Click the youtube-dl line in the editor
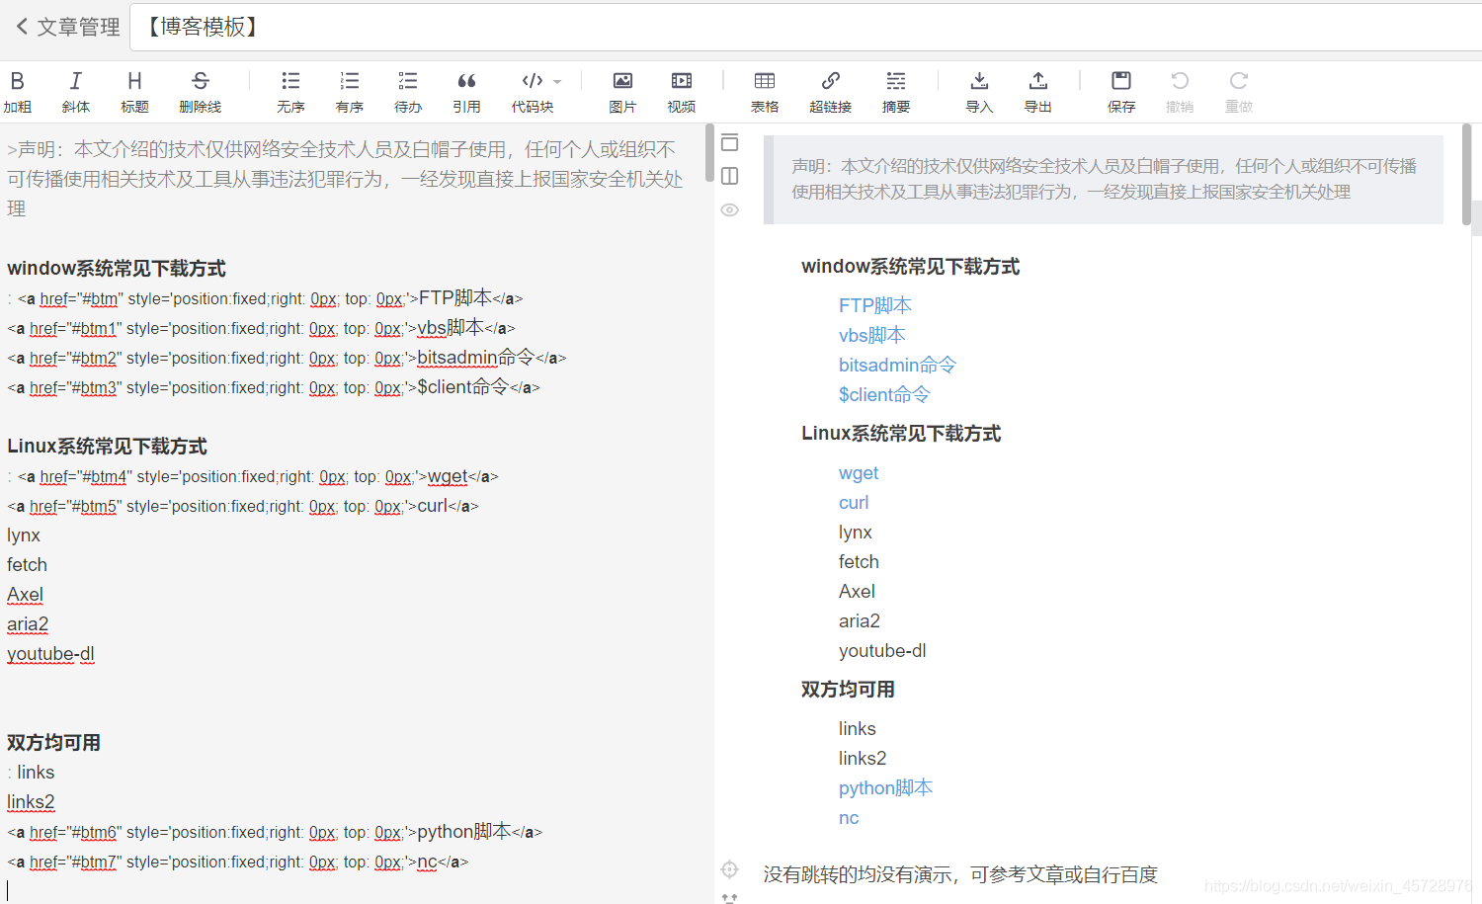Image resolution: width=1482 pixels, height=904 pixels. 50,654
